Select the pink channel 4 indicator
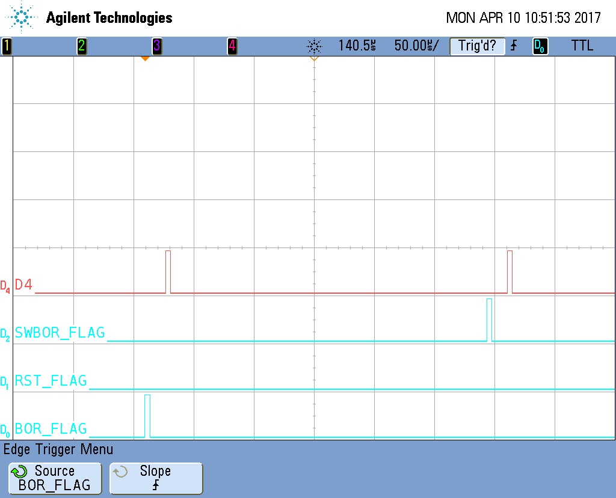Viewport: 616px width, 498px height. (232, 46)
